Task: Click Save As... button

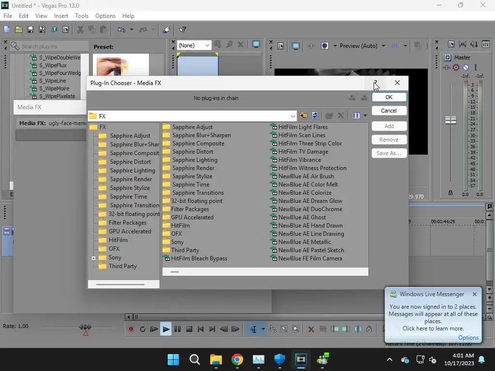Action: coord(389,153)
